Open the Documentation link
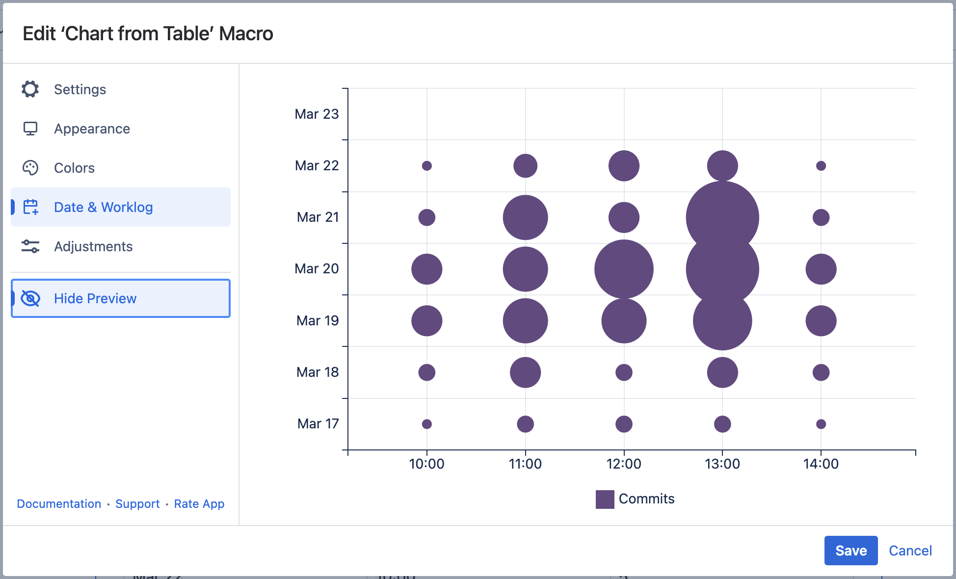 click(59, 504)
